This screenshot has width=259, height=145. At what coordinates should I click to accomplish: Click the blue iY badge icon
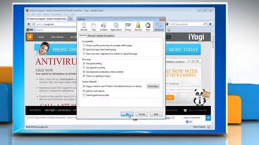click(x=208, y=118)
